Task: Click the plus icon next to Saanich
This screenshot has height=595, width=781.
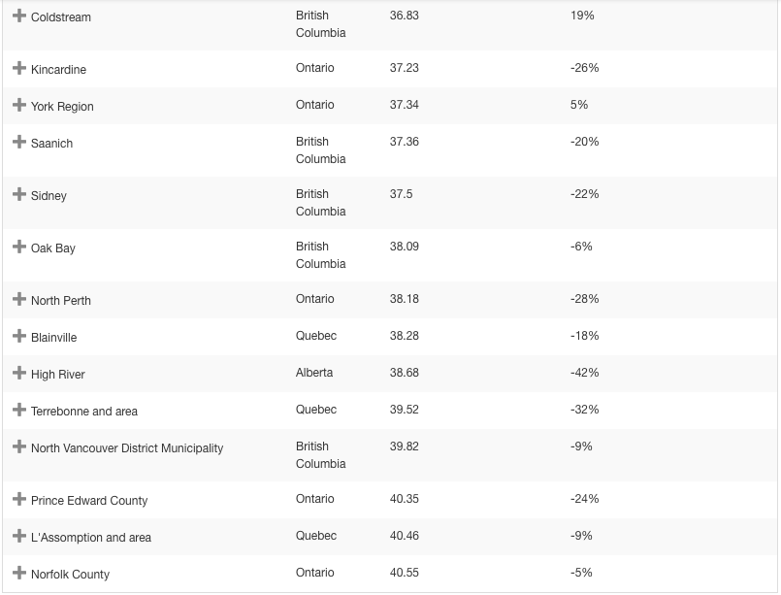Action: [19, 143]
